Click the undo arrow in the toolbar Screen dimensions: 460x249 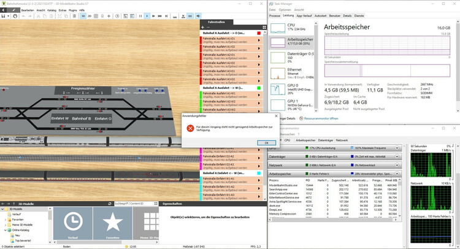[23, 17]
